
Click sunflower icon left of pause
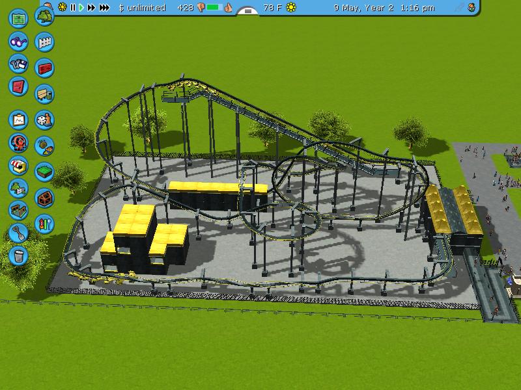[x=62, y=7]
